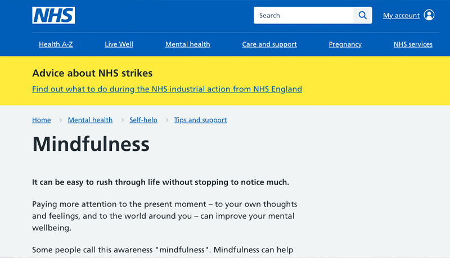The image size is (450, 258).
Task: Open the Health A-Z menu item
Action: 56,44
